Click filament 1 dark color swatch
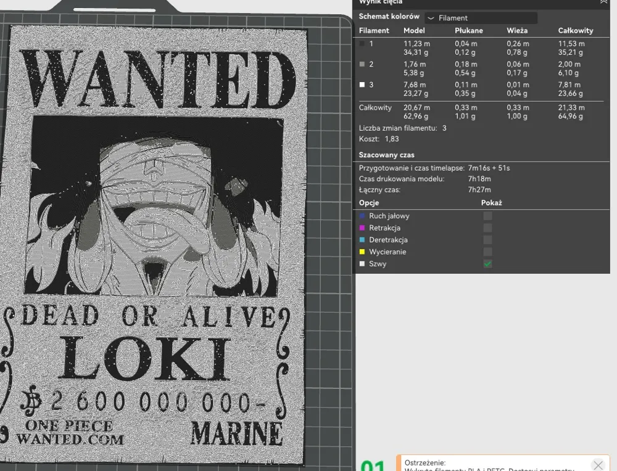The image size is (617, 471). click(x=362, y=44)
